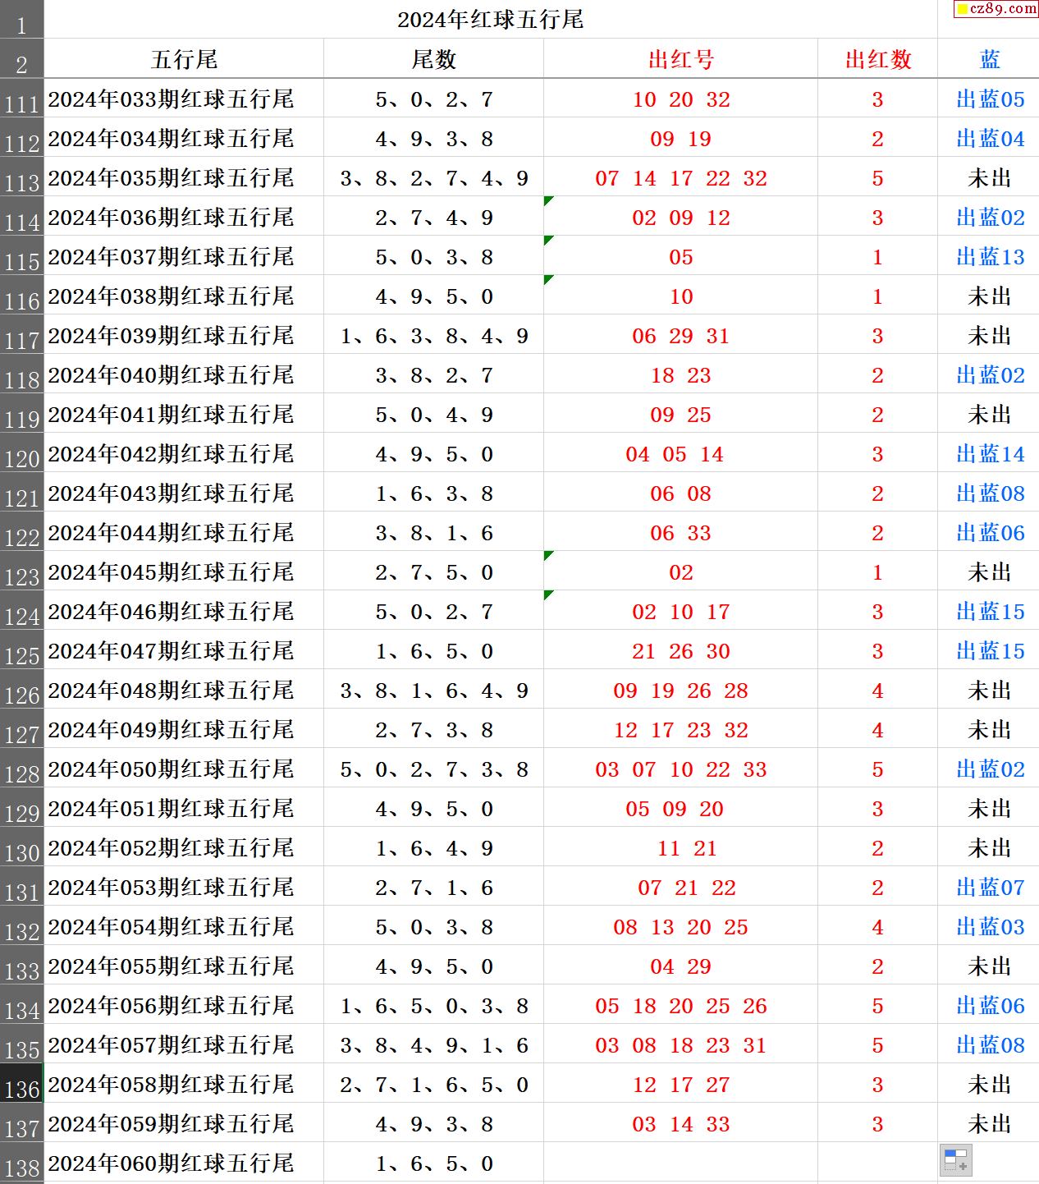Select the title cell 2024年红球五行尾

click(x=490, y=20)
